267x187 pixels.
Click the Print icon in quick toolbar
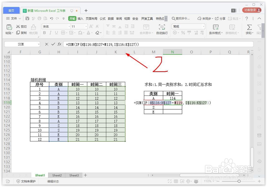tap(39, 18)
